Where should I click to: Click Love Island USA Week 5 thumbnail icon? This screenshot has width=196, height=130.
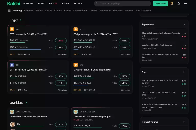[x=12, y=112]
